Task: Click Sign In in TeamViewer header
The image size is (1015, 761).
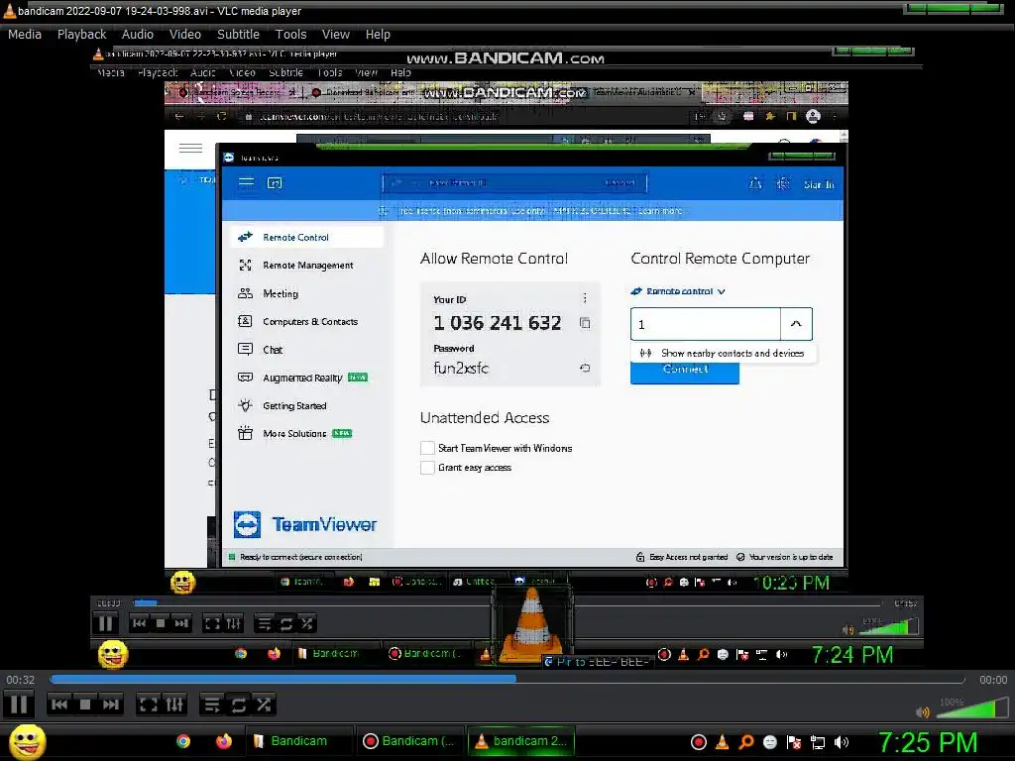Action: point(819,185)
